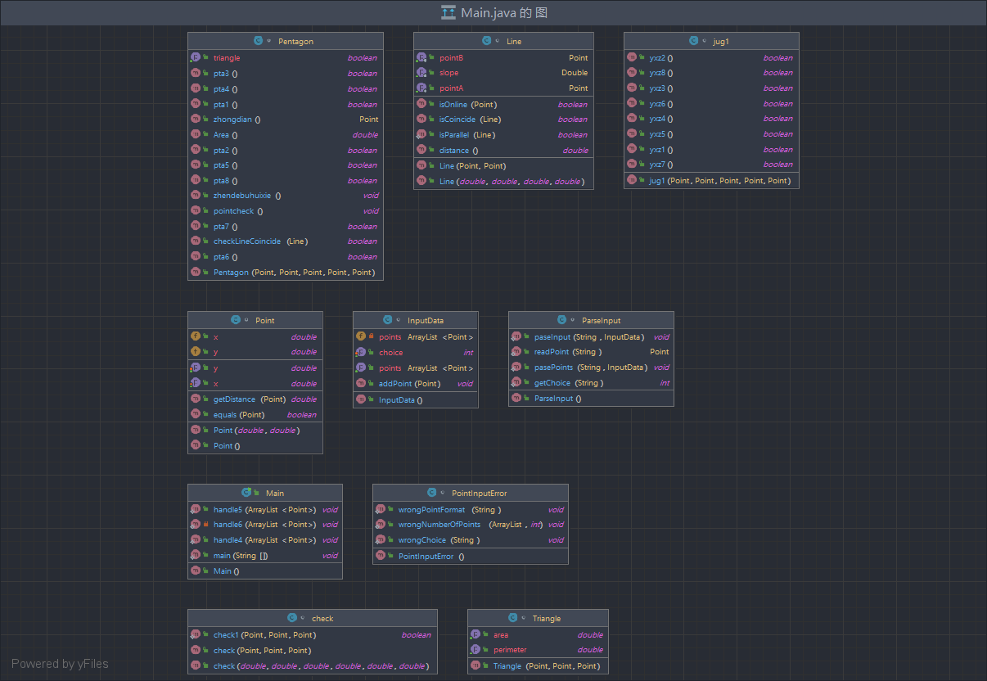This screenshot has height=681, width=987.
Task: Click the class icon in the PointInputError header
Action: click(432, 493)
